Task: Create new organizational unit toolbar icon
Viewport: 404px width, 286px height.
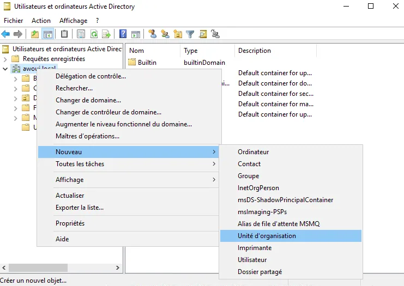Action: [178, 34]
